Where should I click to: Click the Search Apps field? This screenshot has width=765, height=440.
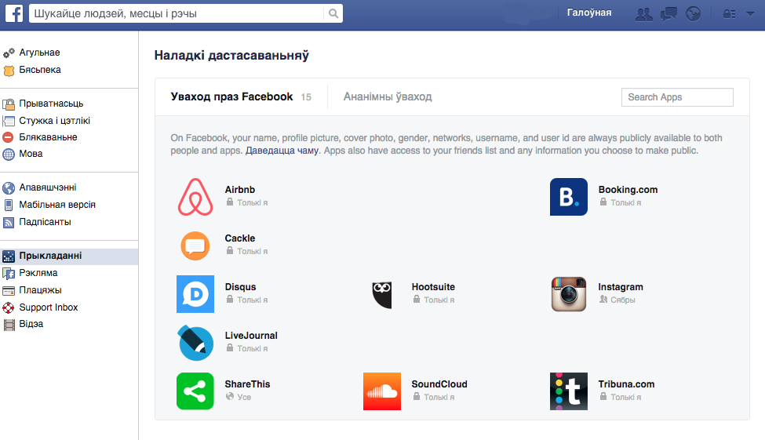point(677,97)
